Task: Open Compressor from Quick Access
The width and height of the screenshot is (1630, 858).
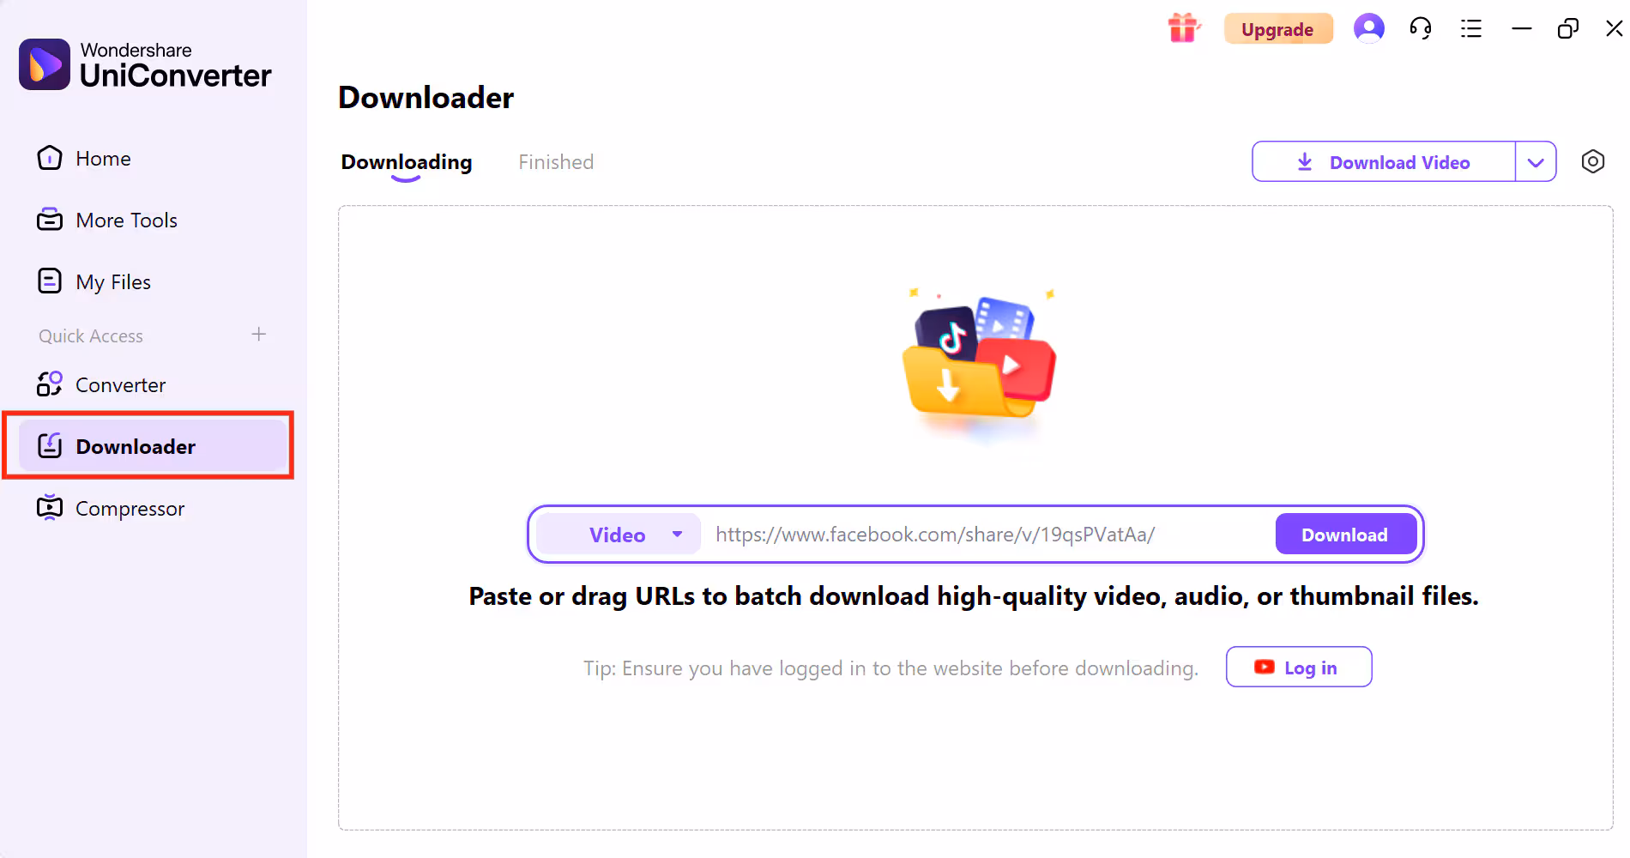Action: [112, 509]
